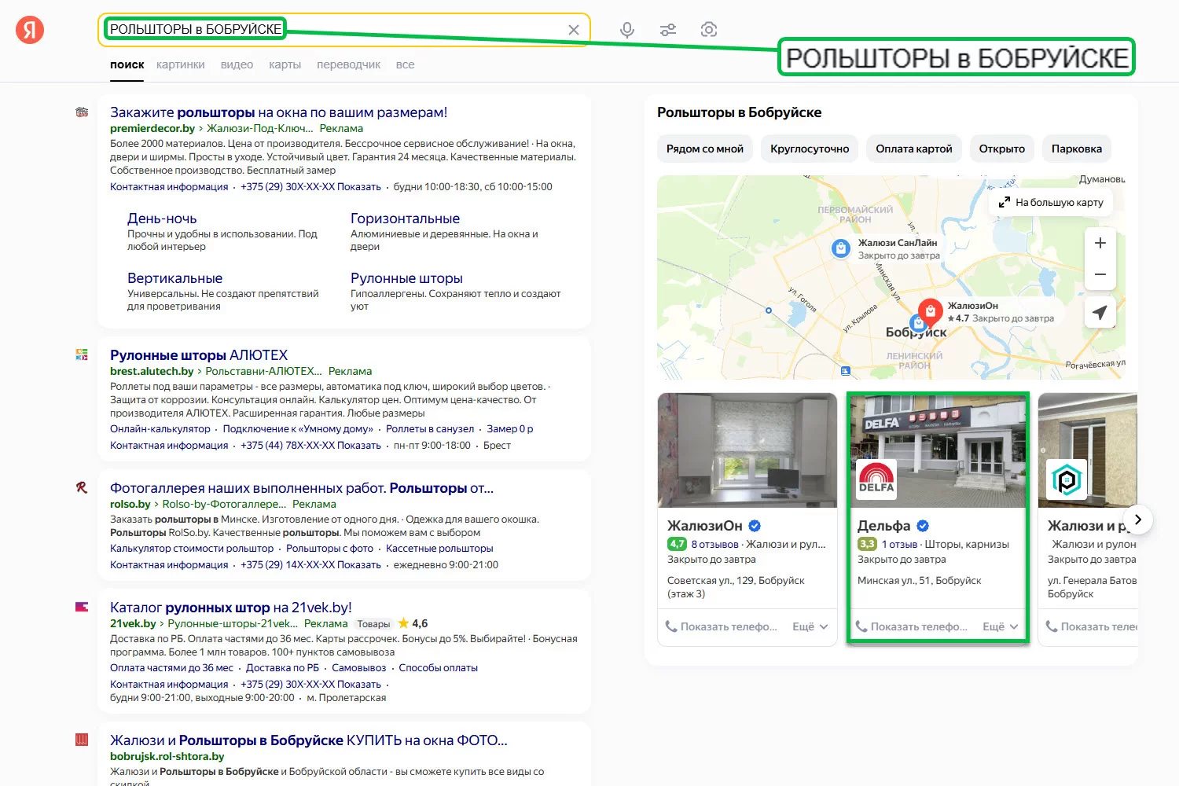Toggle the 'Оплата картой' filter
Screen dimensions: 1179x786
point(913,149)
